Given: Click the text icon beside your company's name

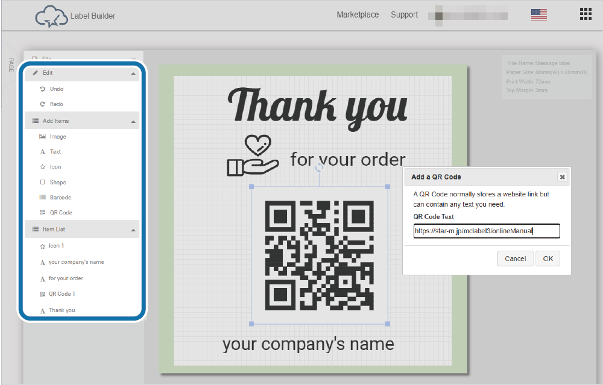Looking at the screenshot, I should [43, 263].
